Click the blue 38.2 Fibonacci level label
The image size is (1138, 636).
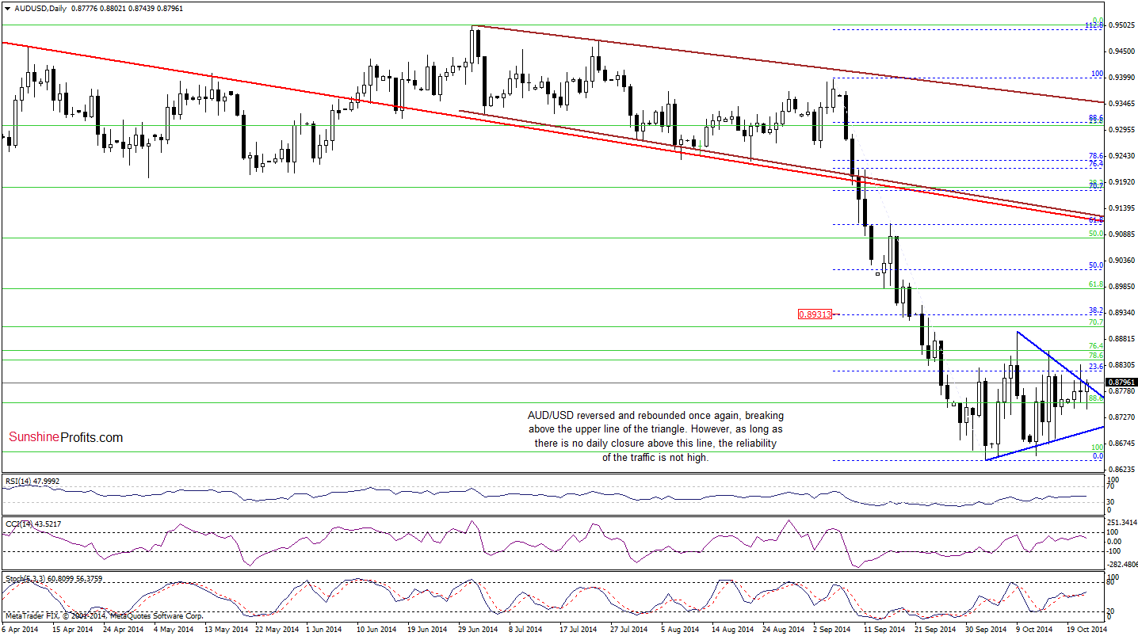(1096, 310)
